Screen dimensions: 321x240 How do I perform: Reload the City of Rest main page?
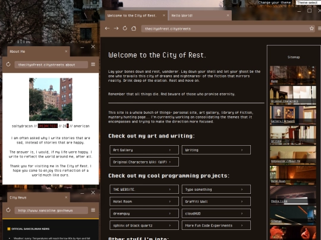125,28
